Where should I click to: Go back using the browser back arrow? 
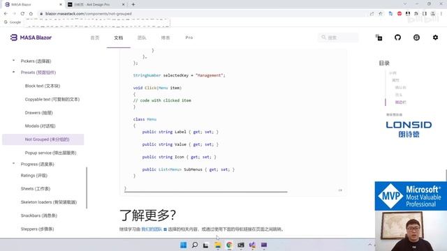6,14
